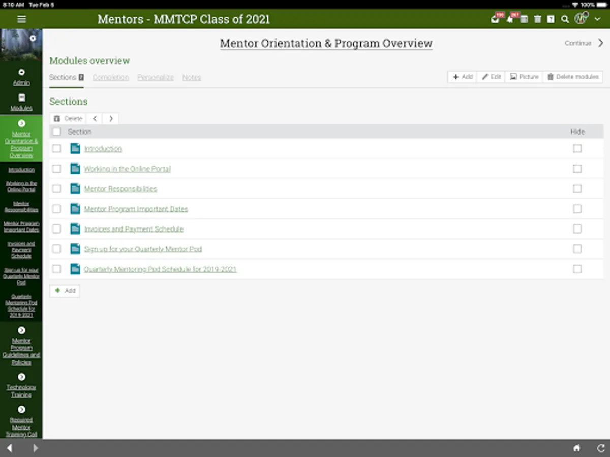The width and height of the screenshot is (610, 457).
Task: Expand the Required Mentor Training sidebar module
Action: tap(21, 409)
